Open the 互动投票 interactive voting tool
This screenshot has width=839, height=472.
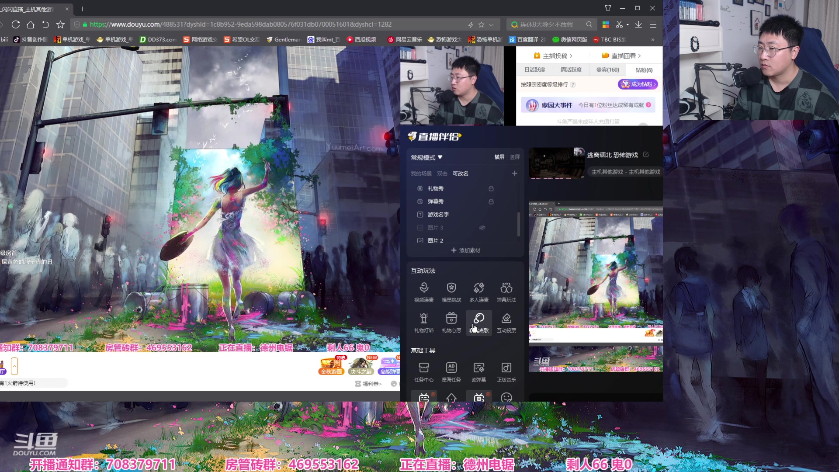[x=506, y=323]
